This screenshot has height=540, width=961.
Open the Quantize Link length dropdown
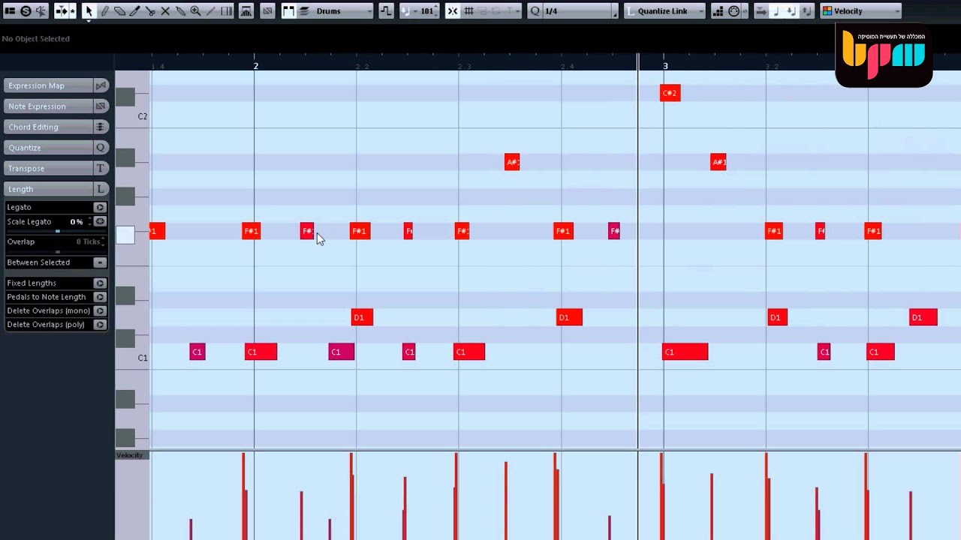664,11
